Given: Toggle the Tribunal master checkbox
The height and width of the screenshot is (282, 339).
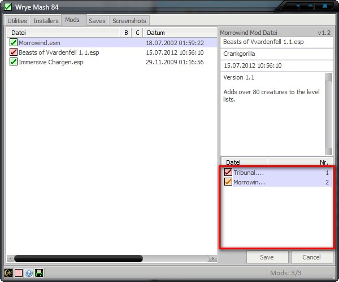Looking at the screenshot, I should [228, 173].
